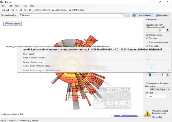Click the print preview toolbar icon

pyautogui.click(x=16, y=10)
